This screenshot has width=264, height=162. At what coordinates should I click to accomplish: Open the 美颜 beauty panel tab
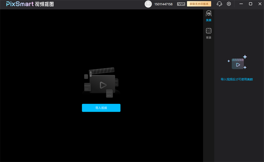point(209,16)
